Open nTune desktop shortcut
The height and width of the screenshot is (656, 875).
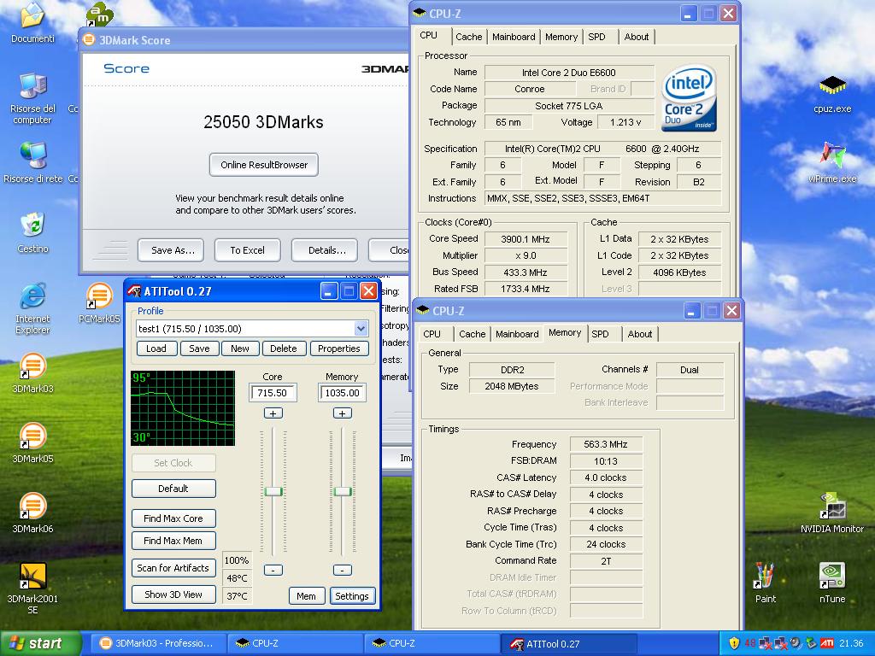click(x=832, y=583)
